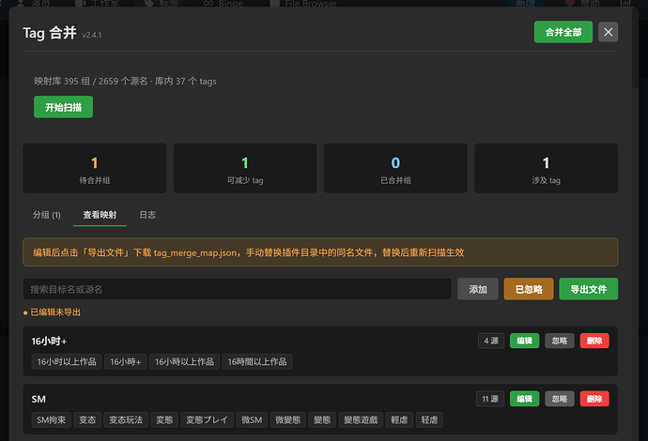Image resolution: width=648 pixels, height=441 pixels.
Task: Focus the 搜索目标名或源名 search field
Action: pos(238,289)
